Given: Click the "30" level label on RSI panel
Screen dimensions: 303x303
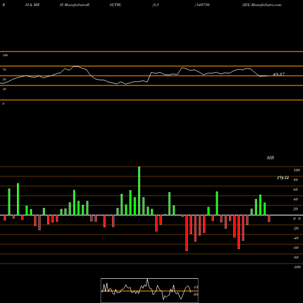Looking at the screenshot, I should (x=4, y=89).
